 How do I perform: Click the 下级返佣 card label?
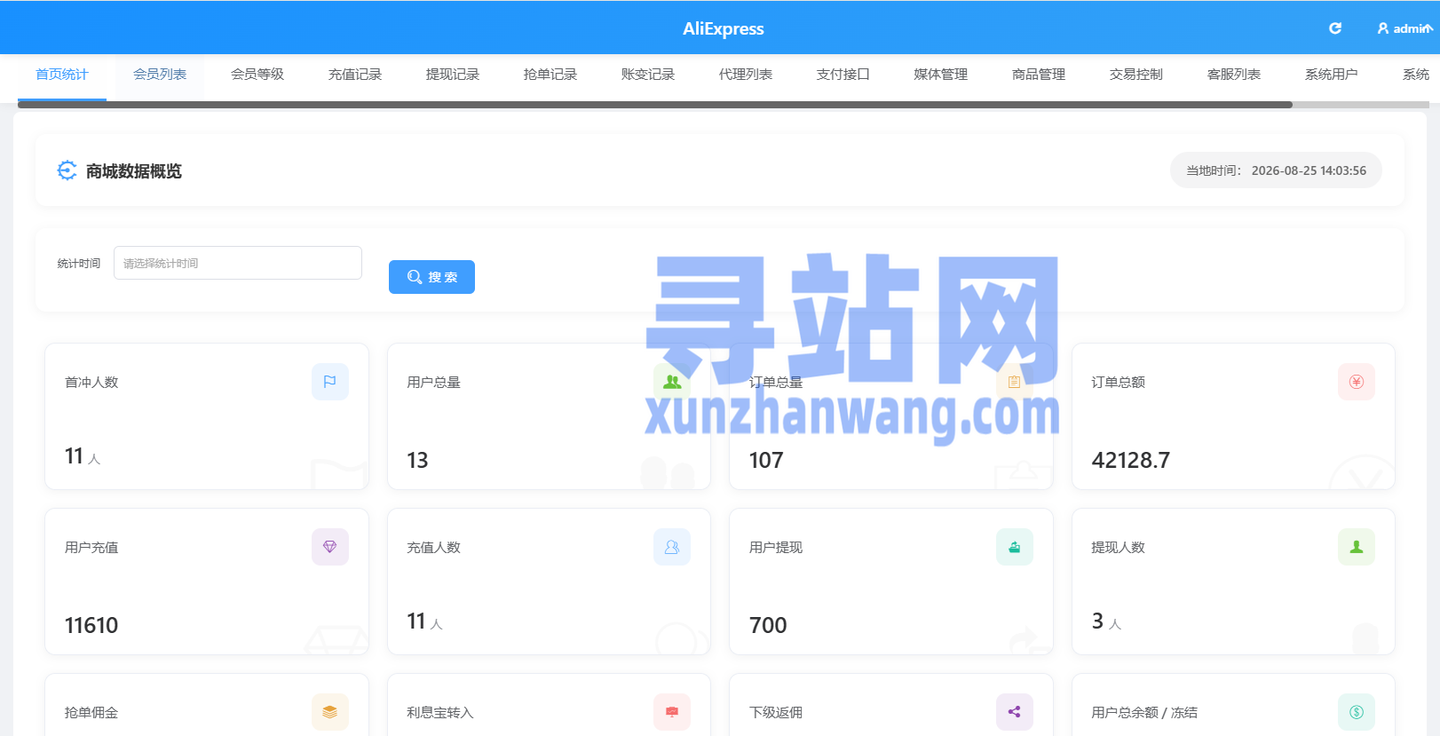pos(776,712)
